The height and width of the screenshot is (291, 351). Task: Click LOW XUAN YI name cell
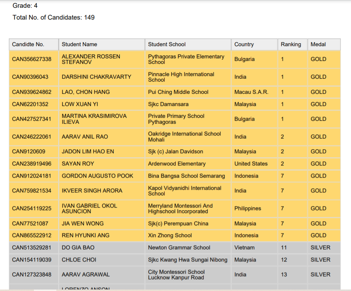click(x=80, y=104)
